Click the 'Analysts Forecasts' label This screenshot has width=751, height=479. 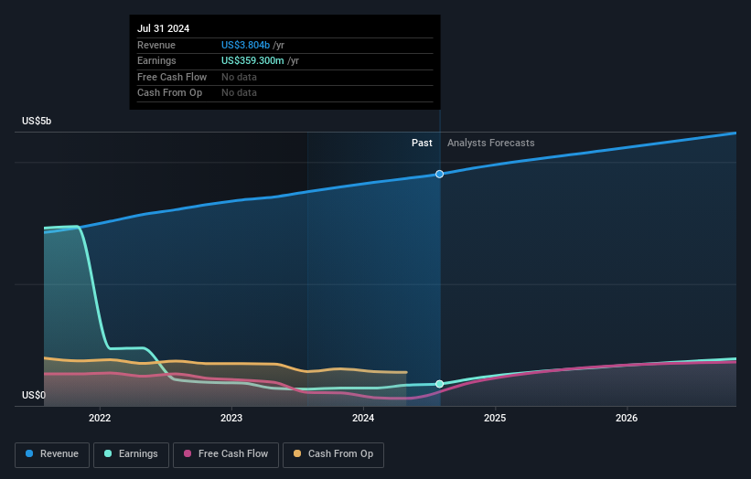pos(491,144)
